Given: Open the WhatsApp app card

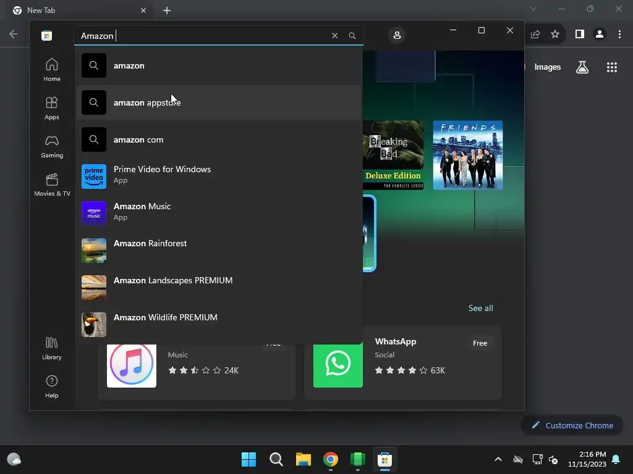Looking at the screenshot, I should tap(403, 363).
